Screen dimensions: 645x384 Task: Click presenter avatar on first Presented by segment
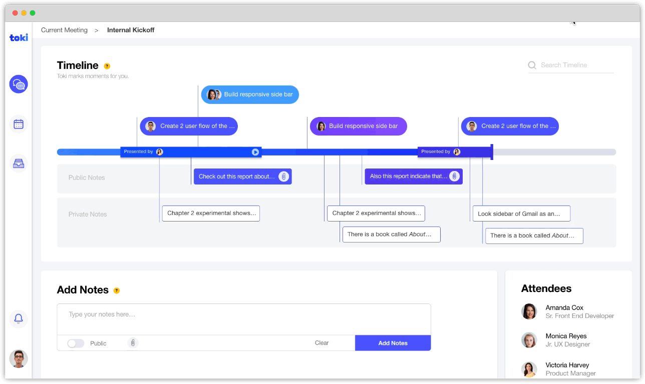click(160, 152)
